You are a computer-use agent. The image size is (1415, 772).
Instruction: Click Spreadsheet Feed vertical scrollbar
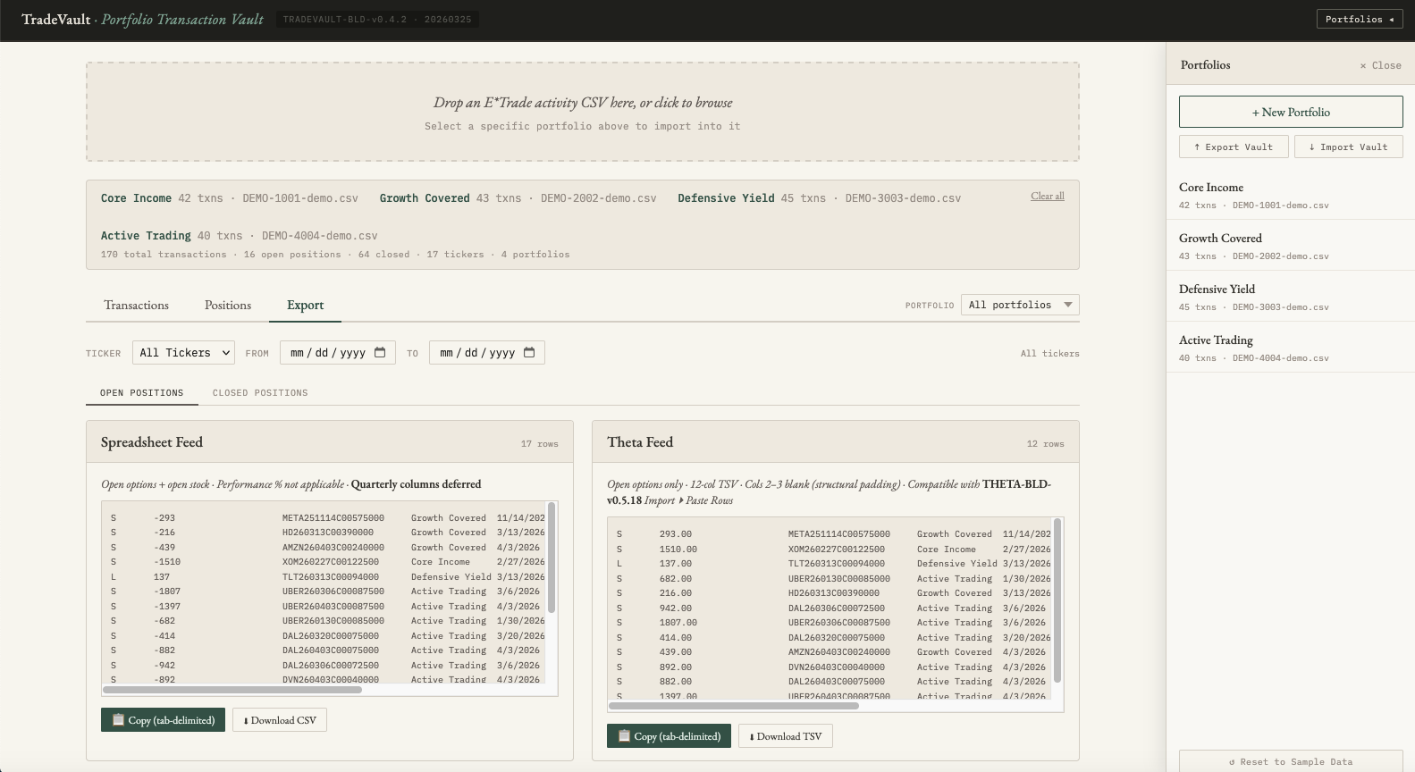pyautogui.click(x=552, y=558)
